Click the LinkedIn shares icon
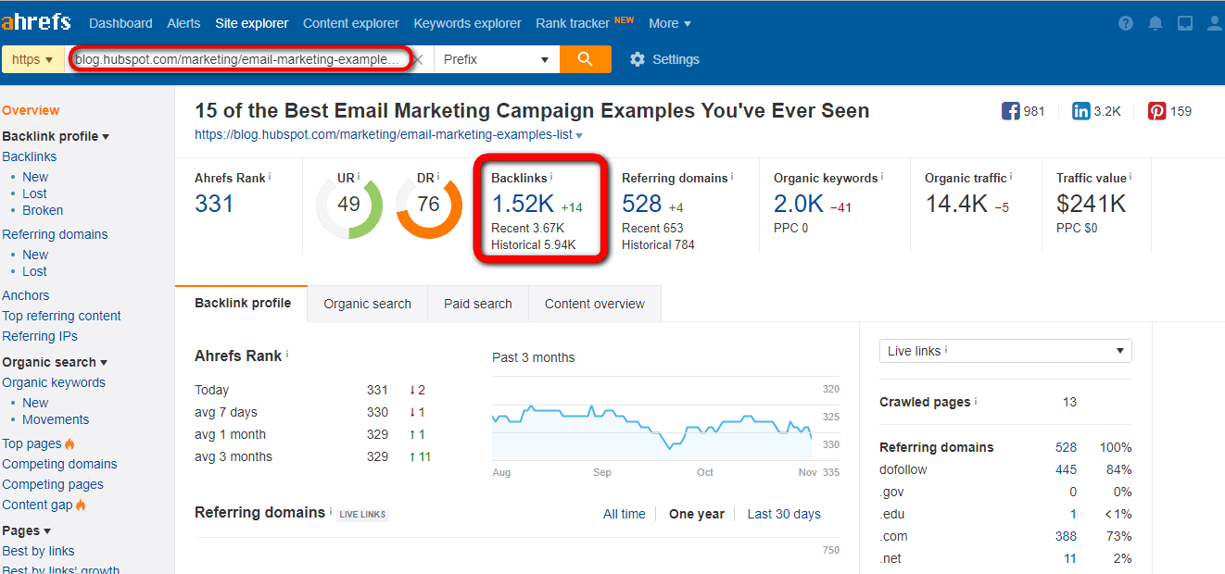Viewport: 1225px width, 574px height. tap(1081, 111)
